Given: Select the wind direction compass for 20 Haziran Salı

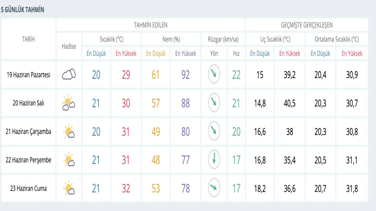Looking at the screenshot, I should (214, 103).
